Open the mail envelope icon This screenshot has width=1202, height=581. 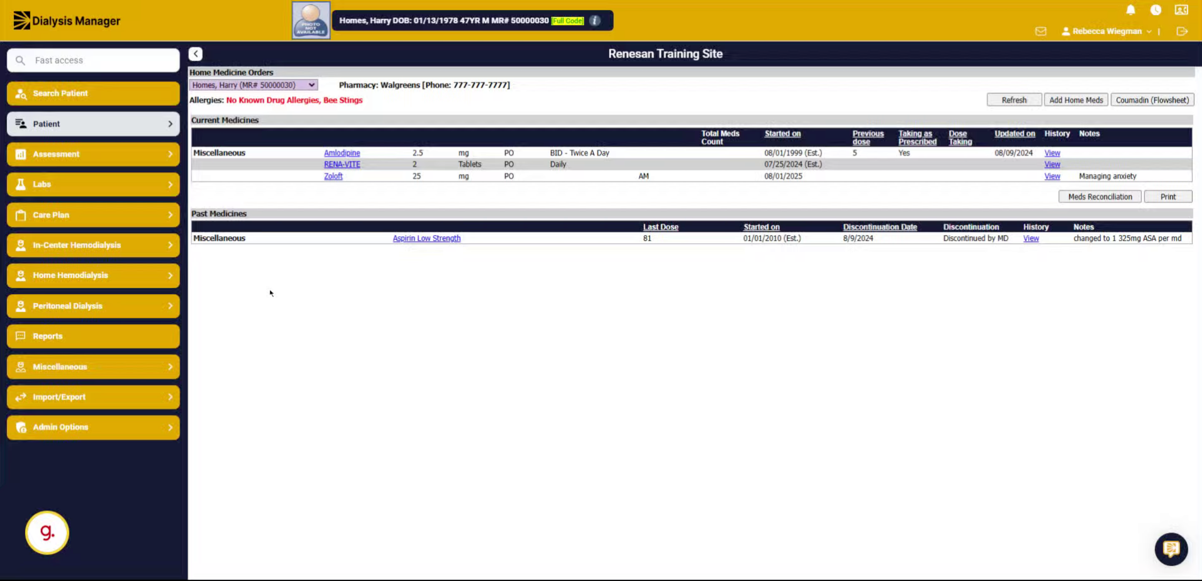coord(1041,31)
